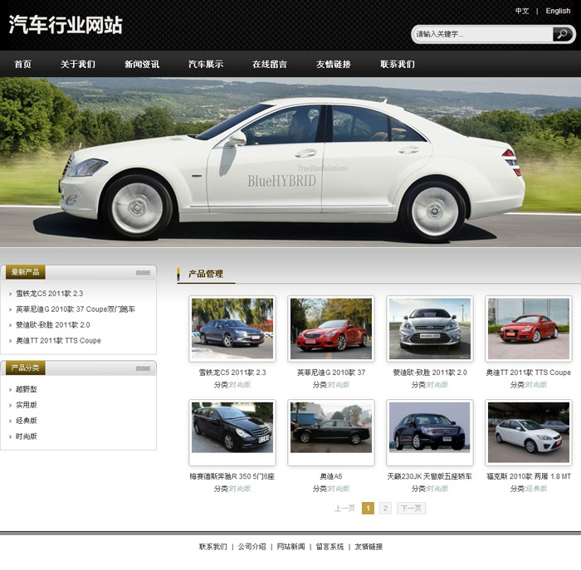Viewport: 581px width, 570px height.
Task: Switch language to English
Action: coord(558,11)
